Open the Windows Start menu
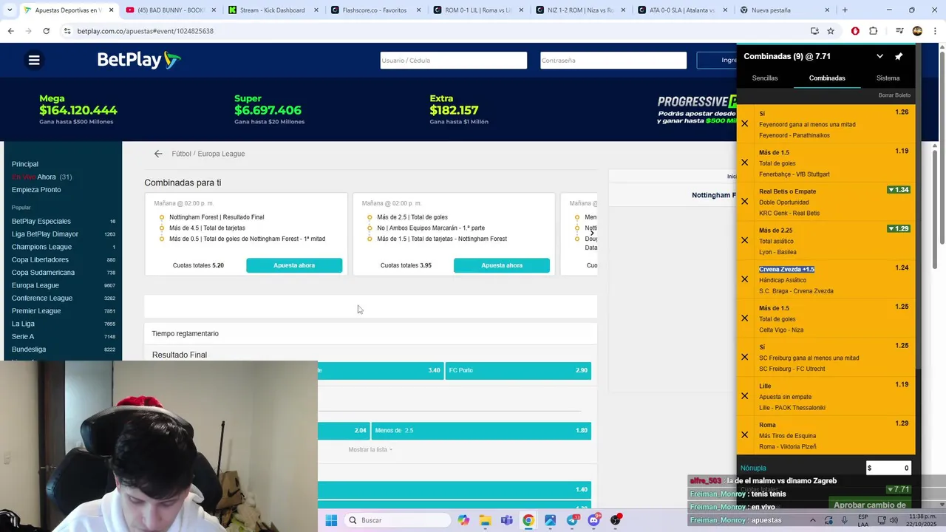This screenshot has height=532, width=946. point(331,520)
